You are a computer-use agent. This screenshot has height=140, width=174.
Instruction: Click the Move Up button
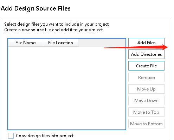(146, 89)
